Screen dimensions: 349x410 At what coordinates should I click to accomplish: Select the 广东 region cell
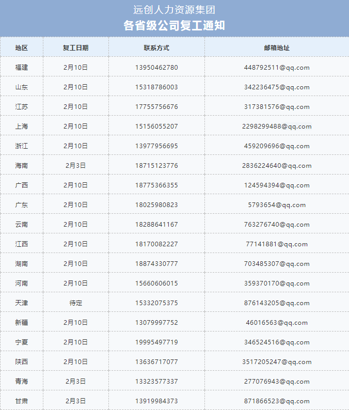pyautogui.click(x=22, y=204)
